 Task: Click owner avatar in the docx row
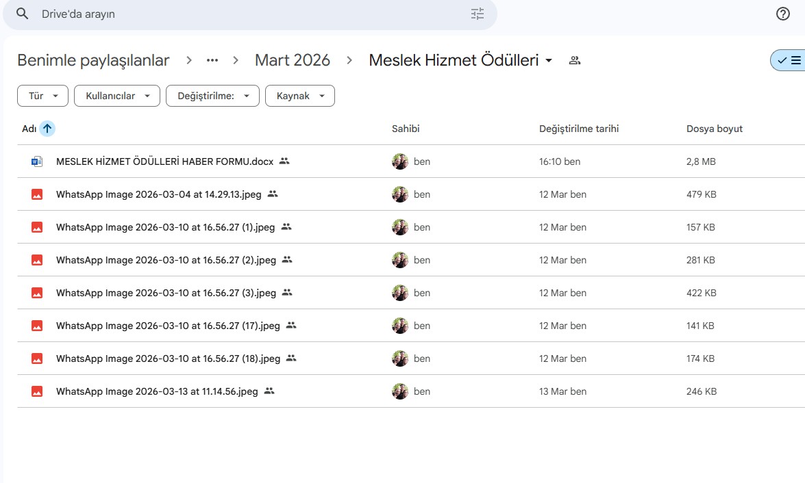pyautogui.click(x=400, y=161)
